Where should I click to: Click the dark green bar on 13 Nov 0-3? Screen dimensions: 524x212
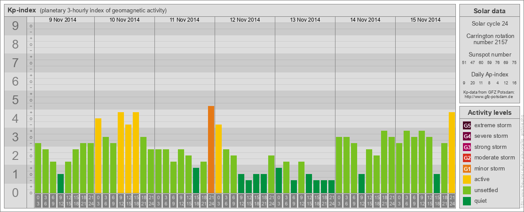tap(279, 181)
